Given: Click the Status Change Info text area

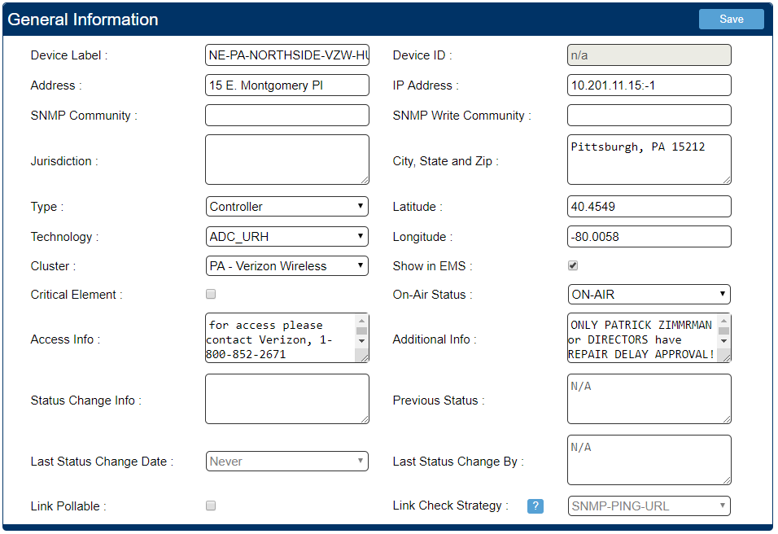Looking at the screenshot, I should click(286, 399).
